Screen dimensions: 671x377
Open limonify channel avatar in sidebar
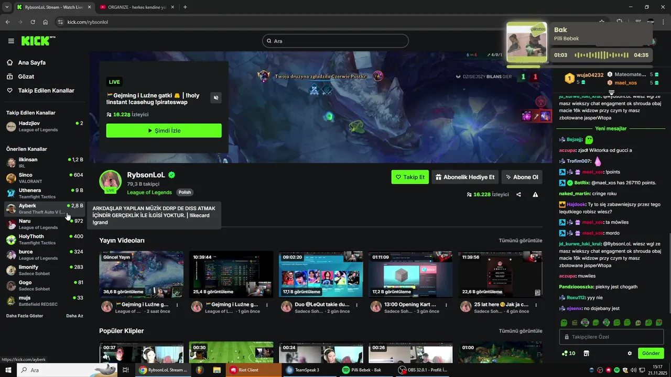[11, 270]
